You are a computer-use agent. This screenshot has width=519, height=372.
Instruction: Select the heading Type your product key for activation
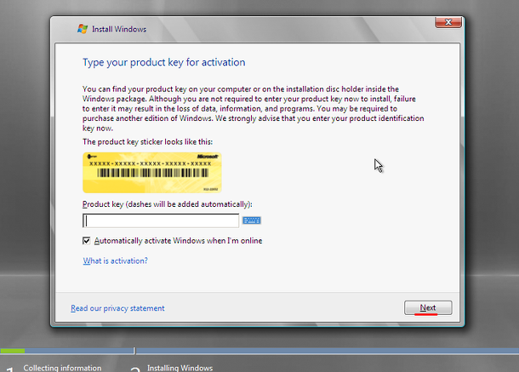click(x=164, y=62)
